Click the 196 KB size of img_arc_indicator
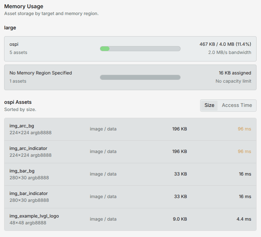261x237 pixels. click(x=180, y=152)
